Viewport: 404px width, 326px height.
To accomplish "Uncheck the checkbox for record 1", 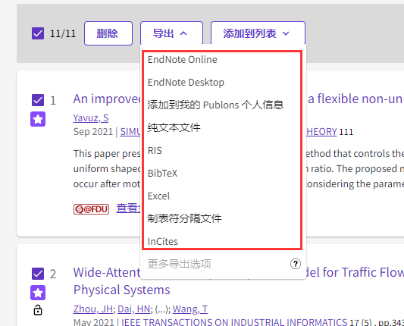I will click(x=38, y=100).
